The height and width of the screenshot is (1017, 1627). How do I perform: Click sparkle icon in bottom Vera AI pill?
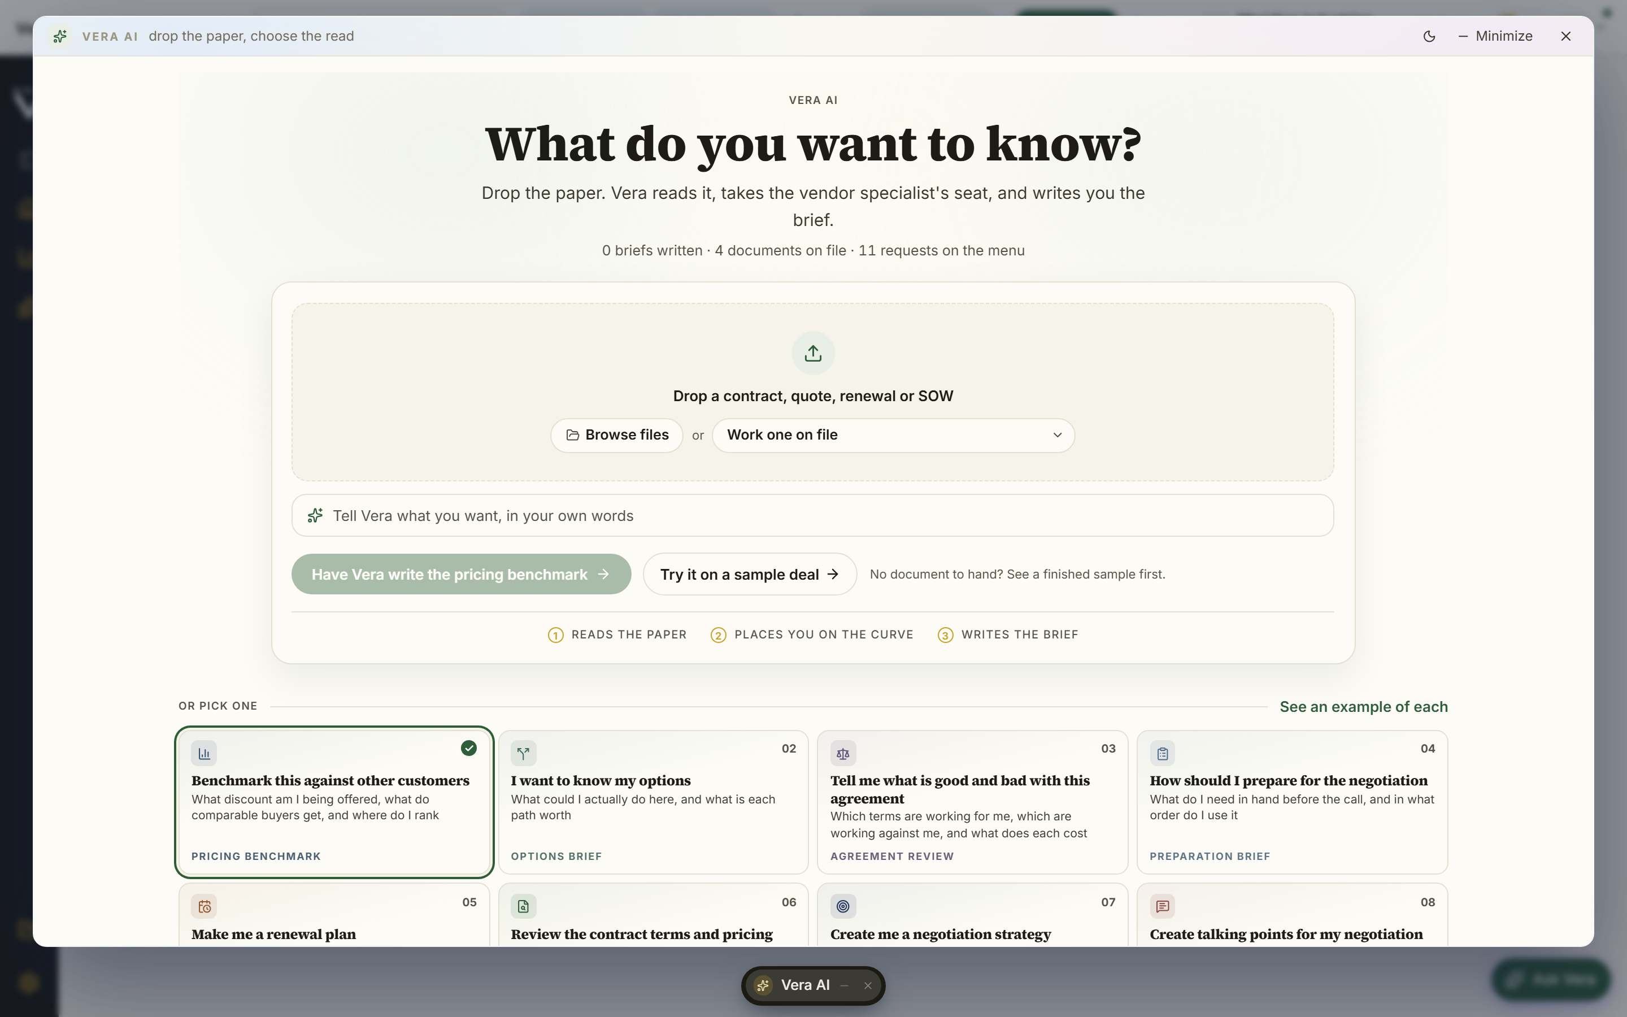click(x=763, y=985)
